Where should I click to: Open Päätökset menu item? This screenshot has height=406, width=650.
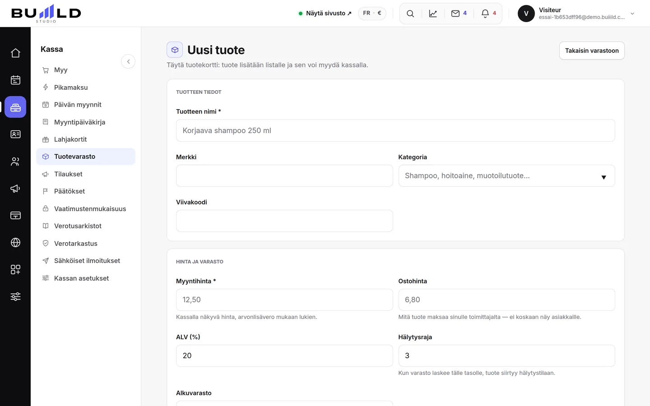coord(86,191)
